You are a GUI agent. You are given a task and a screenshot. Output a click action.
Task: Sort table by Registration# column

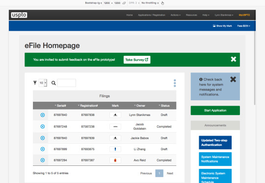[x=88, y=106]
